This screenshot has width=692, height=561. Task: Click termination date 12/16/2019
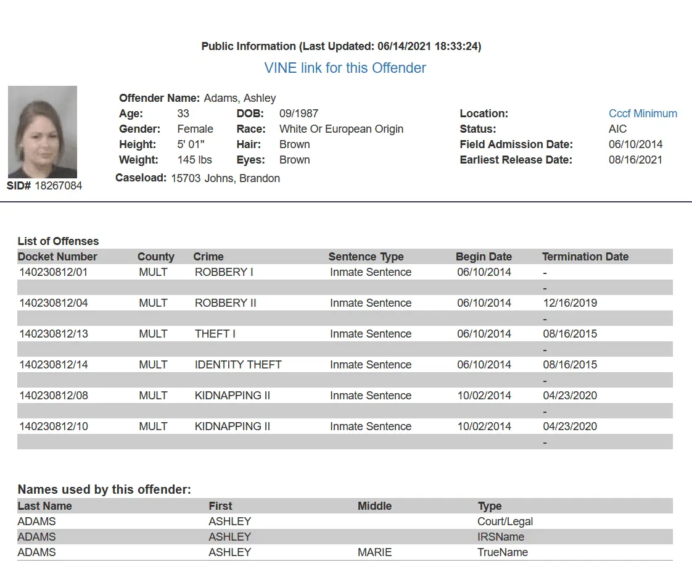[569, 303]
